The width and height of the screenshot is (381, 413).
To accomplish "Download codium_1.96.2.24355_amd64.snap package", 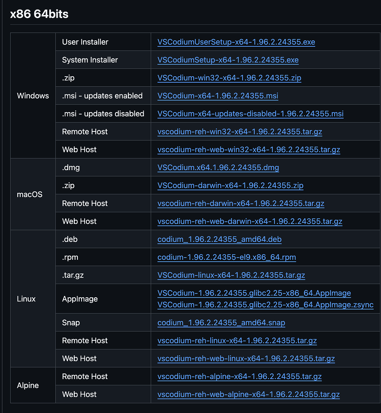I will [221, 323].
